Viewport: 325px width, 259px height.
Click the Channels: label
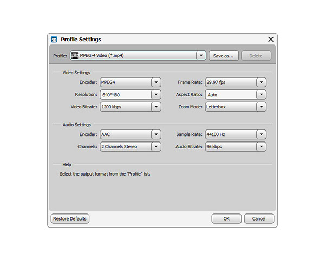coord(87,147)
